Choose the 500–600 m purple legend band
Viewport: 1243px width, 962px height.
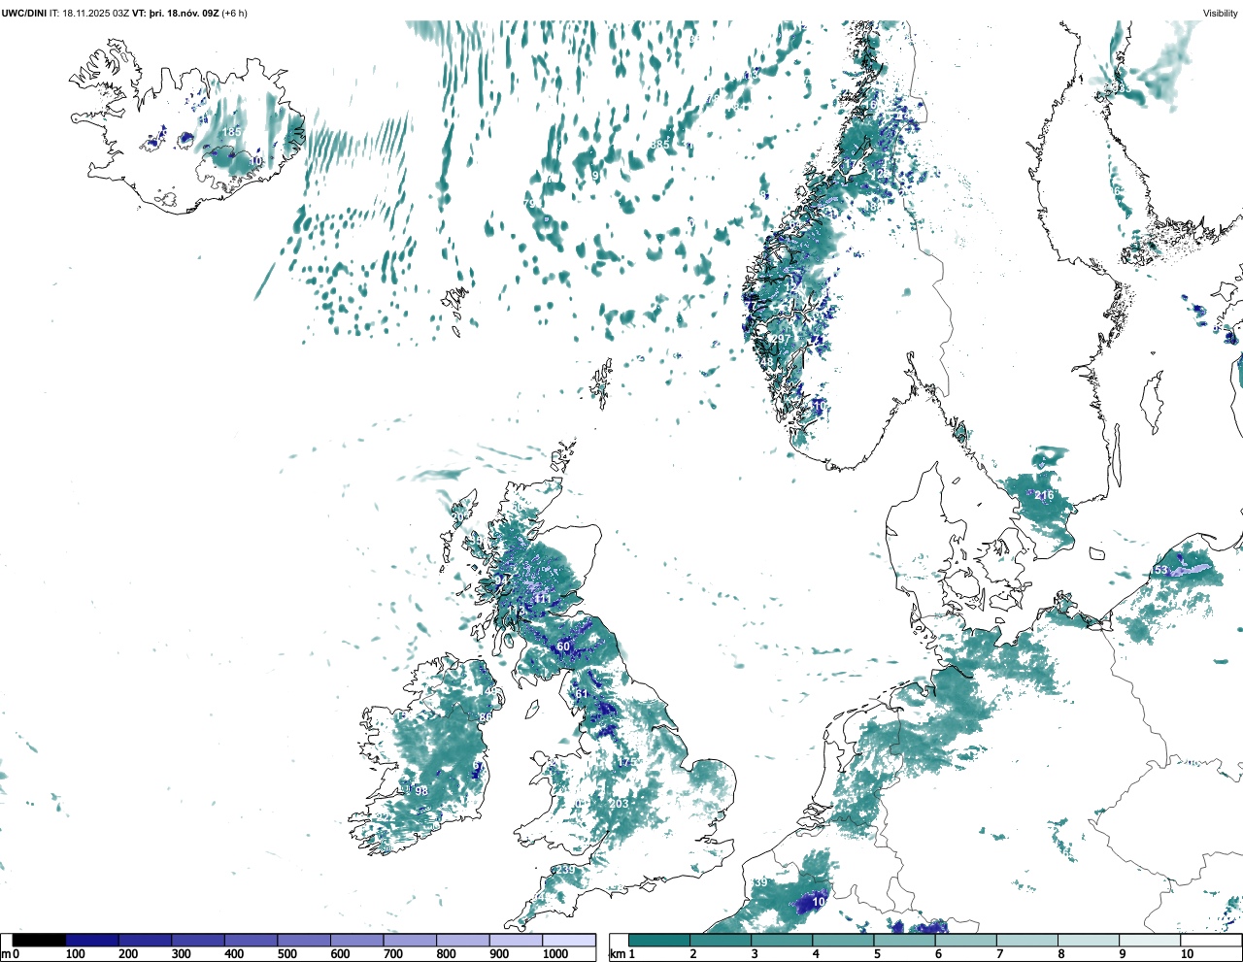point(304,941)
